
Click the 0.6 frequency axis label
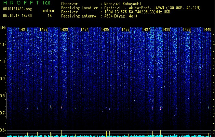coord(3,130)
